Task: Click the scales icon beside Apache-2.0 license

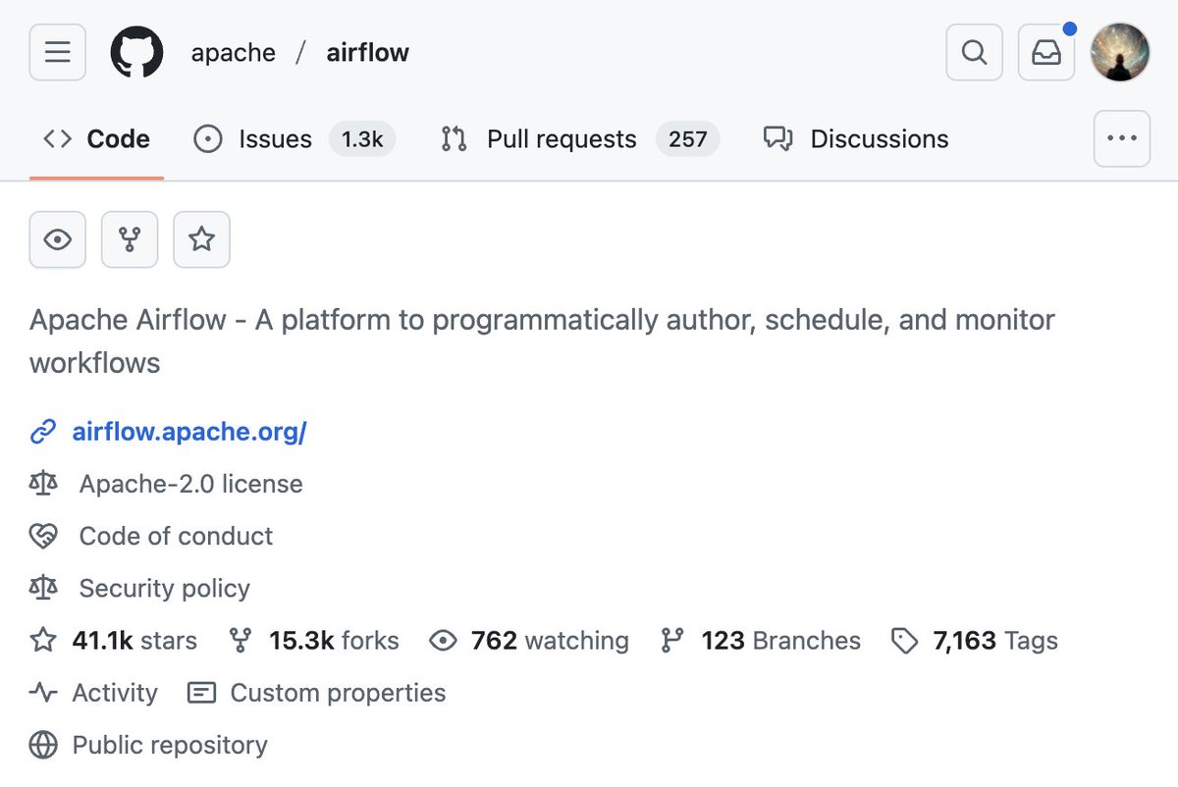Action: [x=43, y=484]
